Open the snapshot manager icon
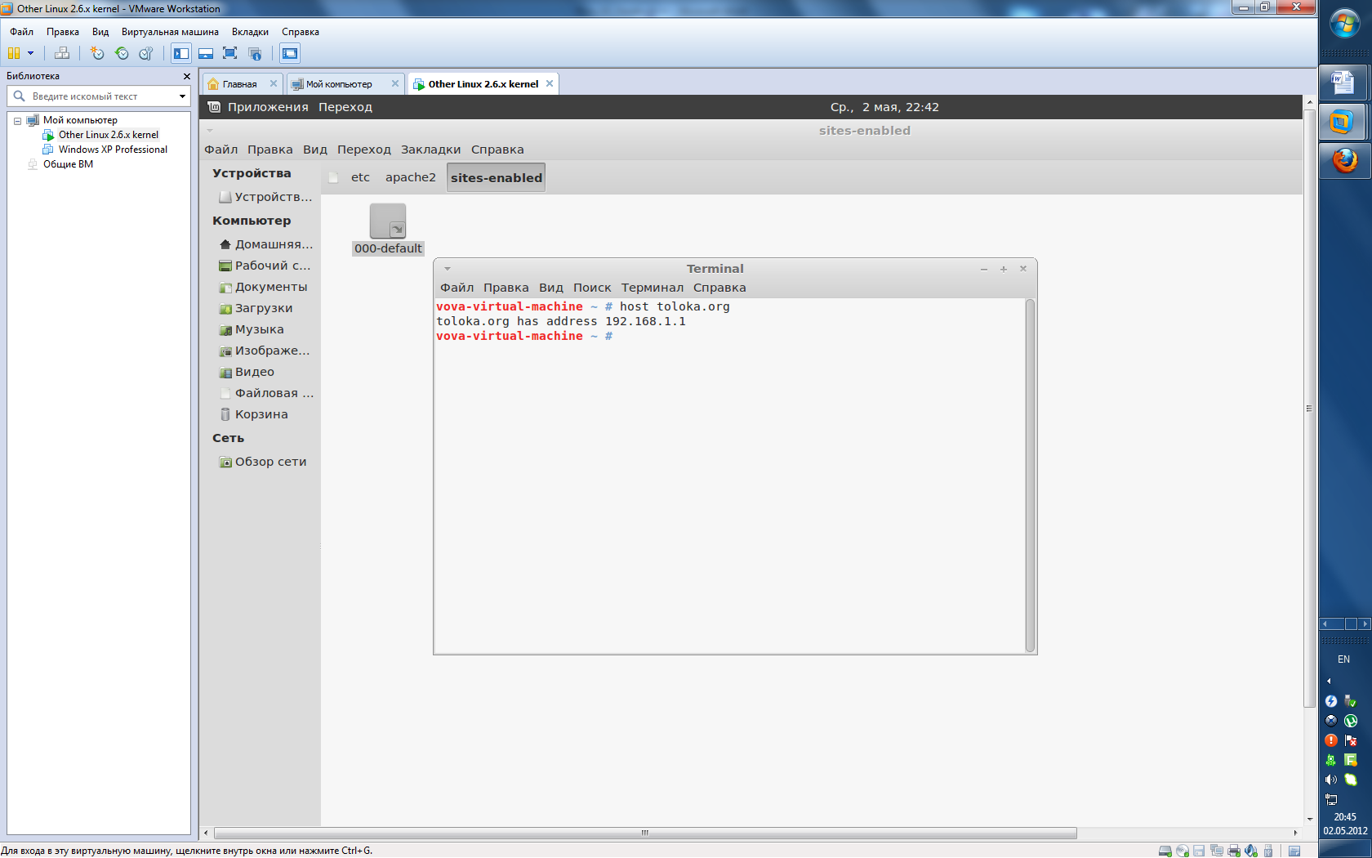 pos(146,53)
